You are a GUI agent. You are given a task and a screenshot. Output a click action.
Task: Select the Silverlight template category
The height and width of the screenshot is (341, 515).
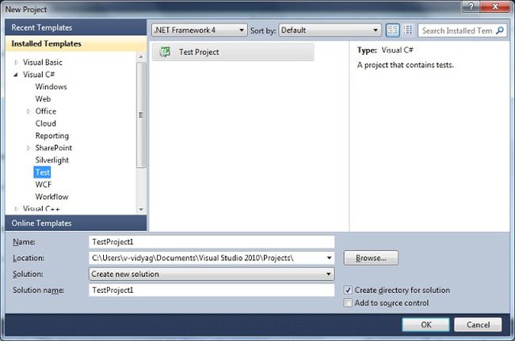click(52, 161)
